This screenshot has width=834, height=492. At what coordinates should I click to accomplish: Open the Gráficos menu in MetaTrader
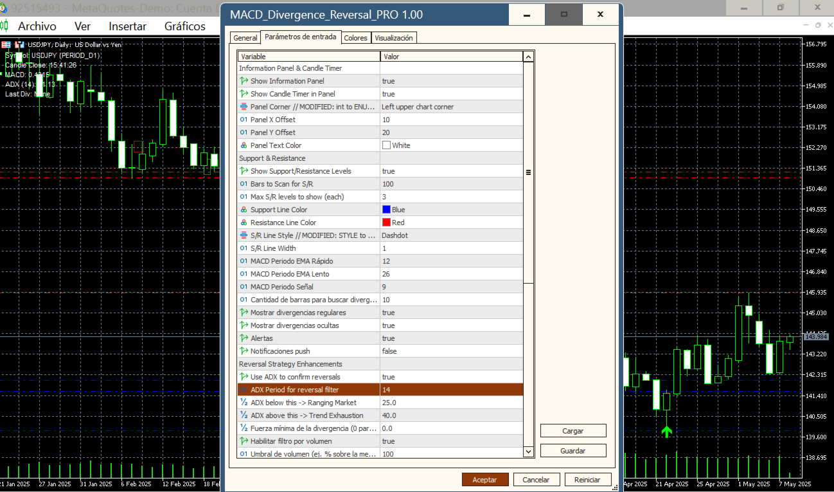[x=185, y=26]
